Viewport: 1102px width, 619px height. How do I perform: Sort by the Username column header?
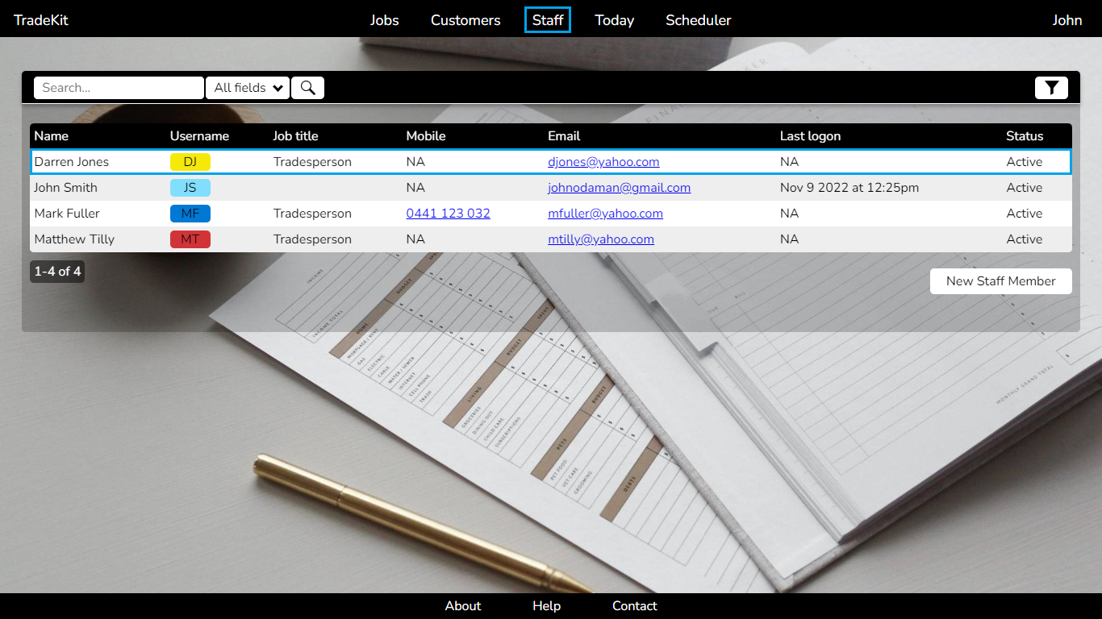click(x=199, y=136)
